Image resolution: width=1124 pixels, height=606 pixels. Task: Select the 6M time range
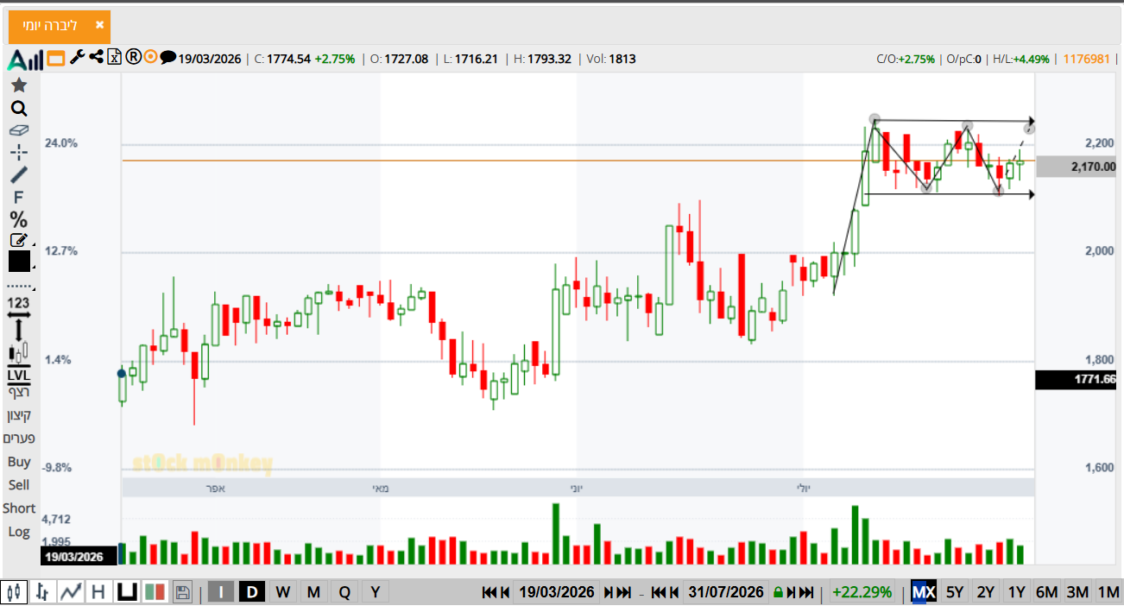tap(1047, 592)
